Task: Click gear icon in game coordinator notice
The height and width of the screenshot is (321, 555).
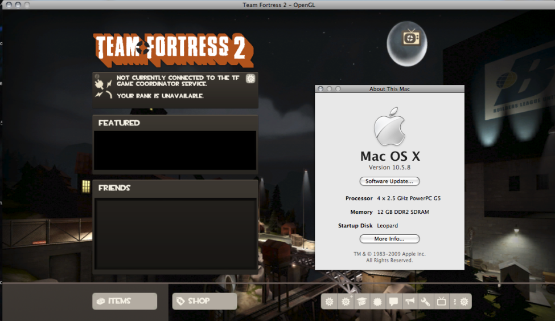Action: pos(250,78)
